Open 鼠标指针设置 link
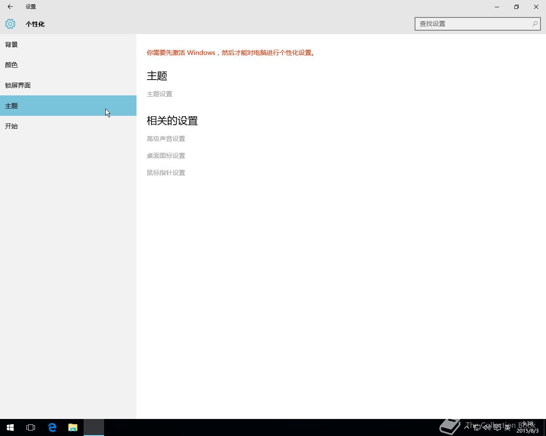The width and height of the screenshot is (546, 436). click(x=166, y=173)
